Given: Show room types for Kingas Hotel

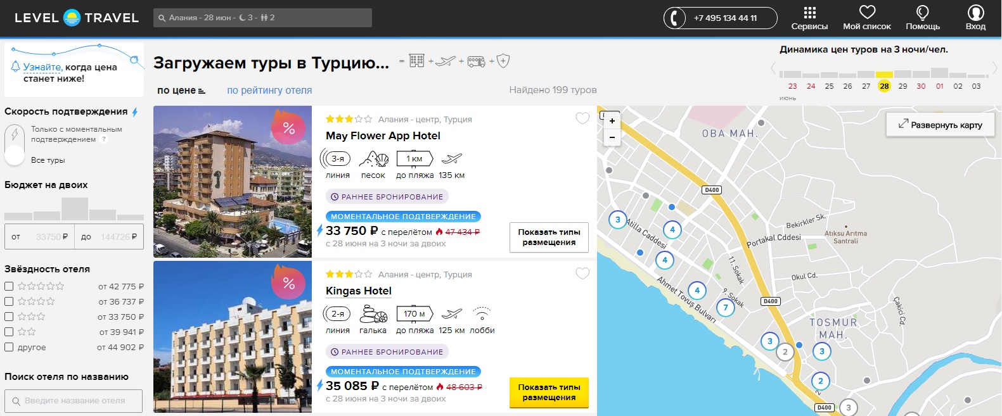Looking at the screenshot, I should 549,393.
